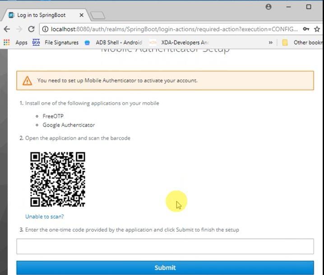Close the Log in to SpringBoot tab
The image size is (324, 275).
pos(81,15)
